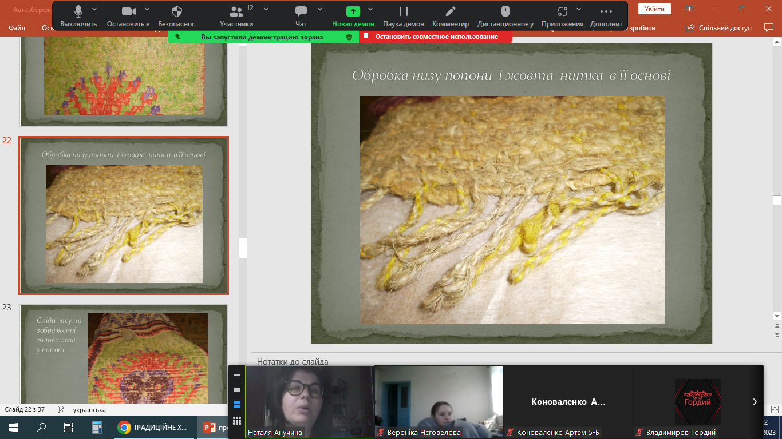Image resolution: width=782 pixels, height=439 pixels.
Task: Click main slide vertical scrollbar handle
Action: 777,200
